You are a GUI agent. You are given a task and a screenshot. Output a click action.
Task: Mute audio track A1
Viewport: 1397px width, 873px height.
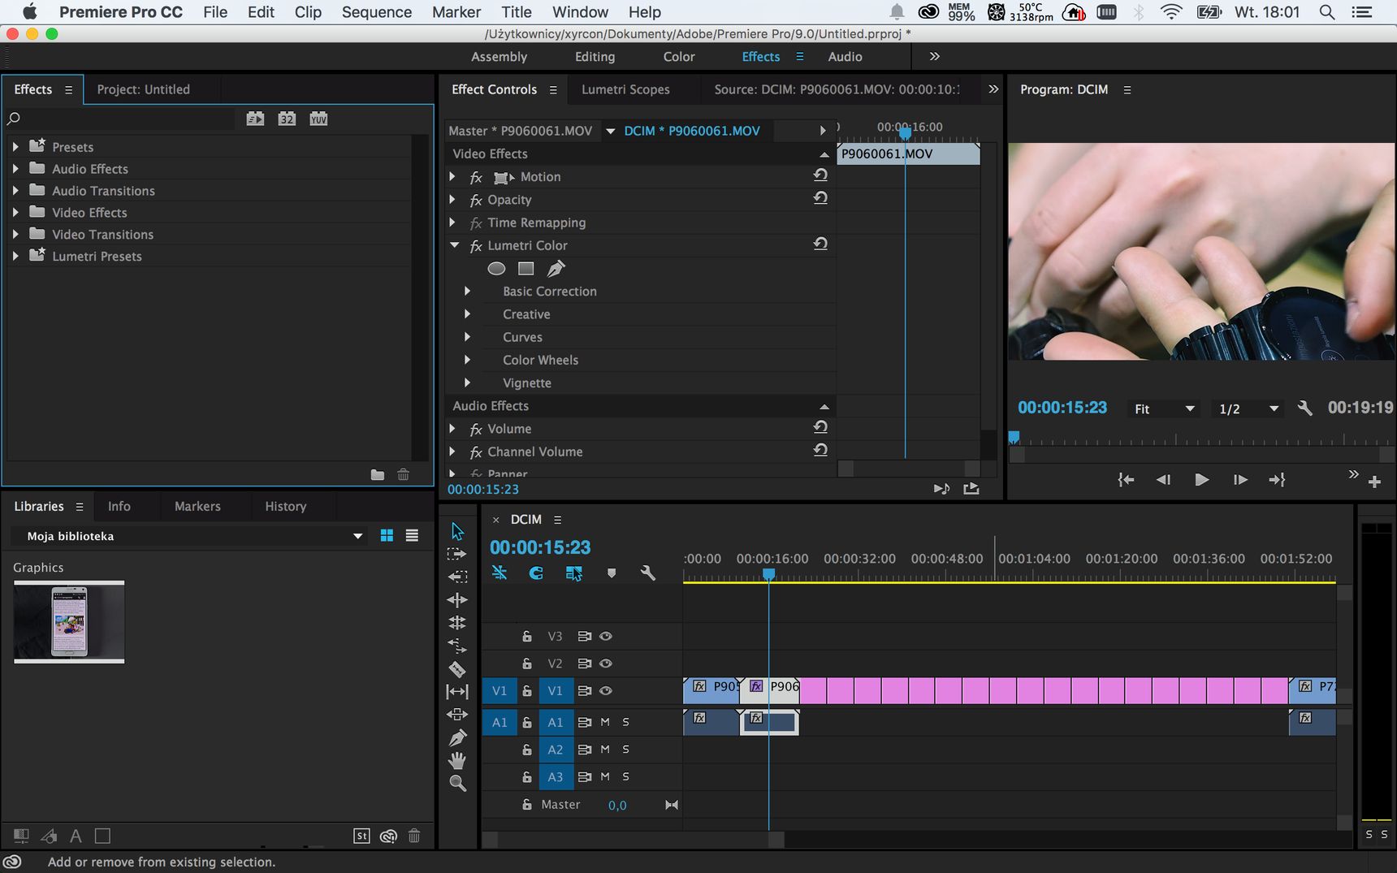(605, 722)
